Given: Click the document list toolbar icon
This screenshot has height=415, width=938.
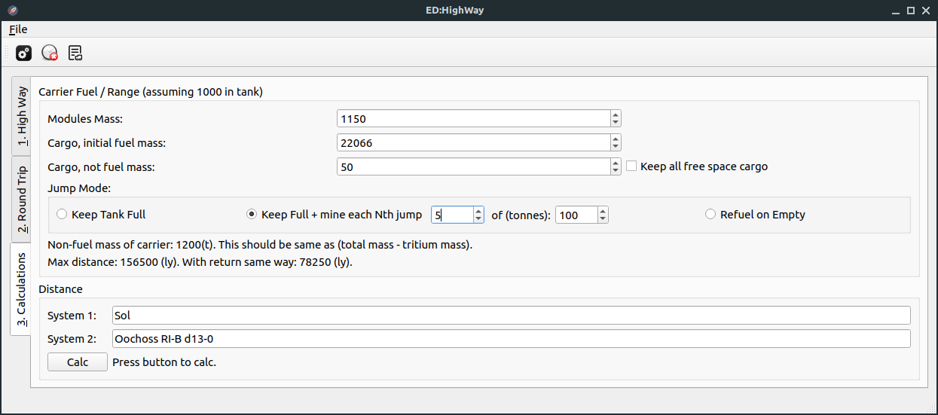Looking at the screenshot, I should pos(75,53).
